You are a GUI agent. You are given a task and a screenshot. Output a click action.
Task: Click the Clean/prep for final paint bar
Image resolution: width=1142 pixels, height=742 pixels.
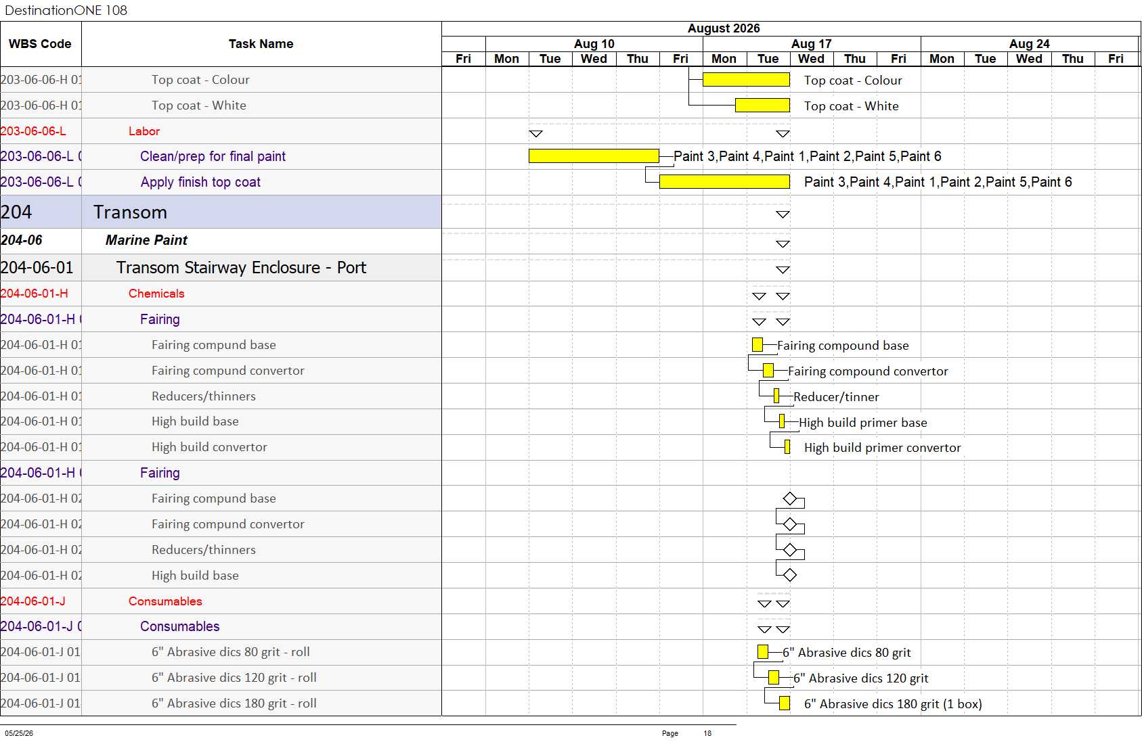coord(594,156)
